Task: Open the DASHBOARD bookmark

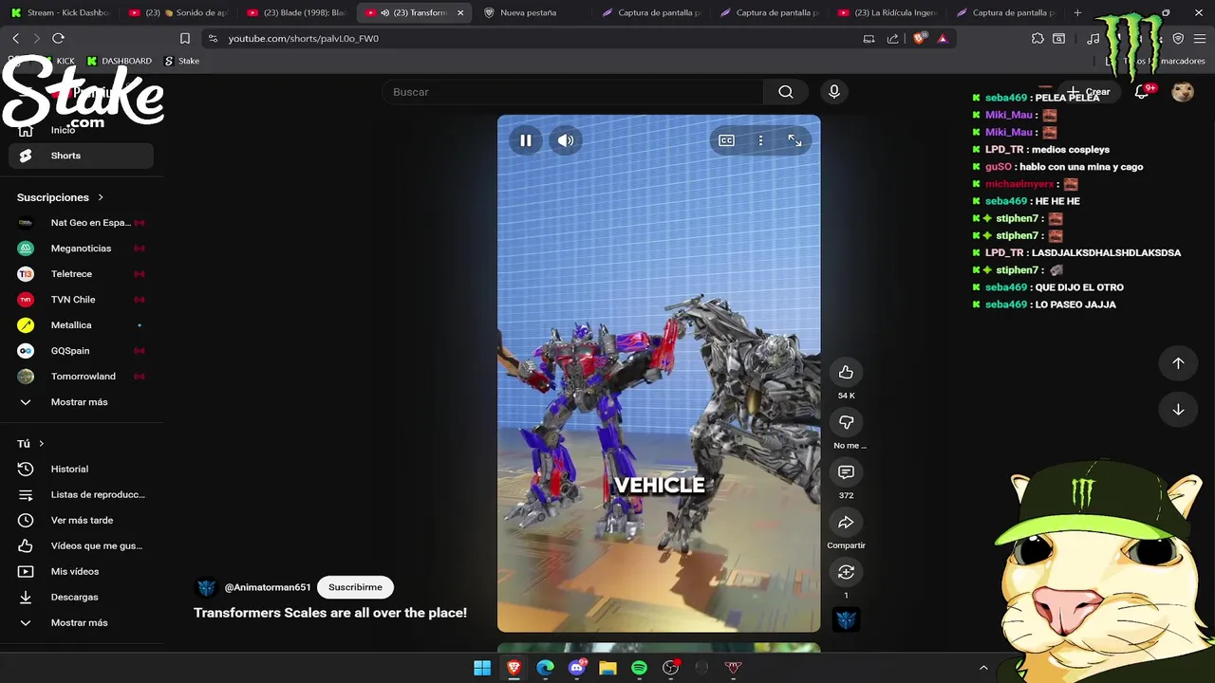Action: 119,61
